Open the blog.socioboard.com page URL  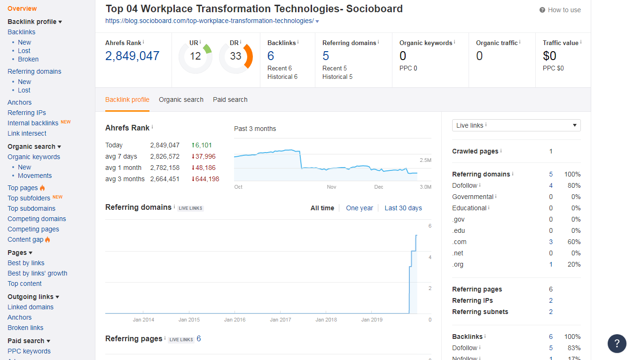click(x=209, y=21)
